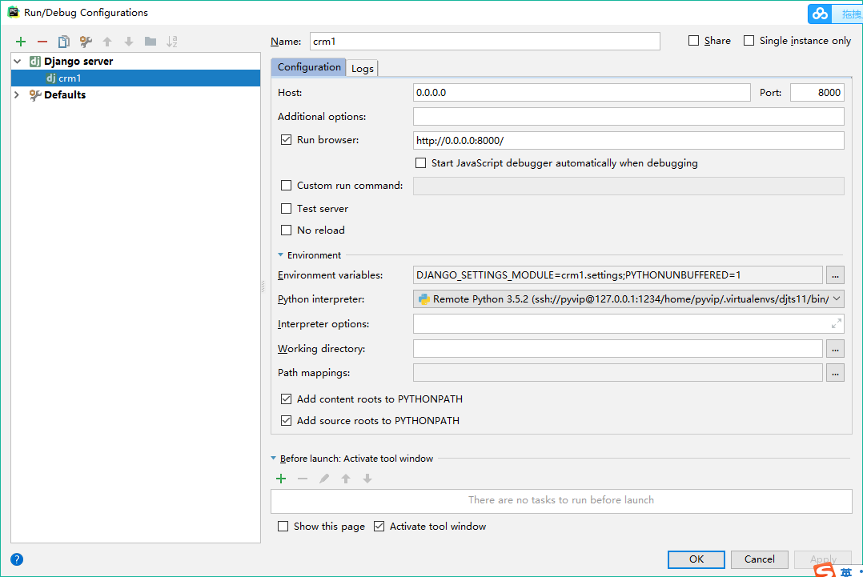Click the Name input field
Screen dimensions: 863x577
pyautogui.click(x=485, y=42)
